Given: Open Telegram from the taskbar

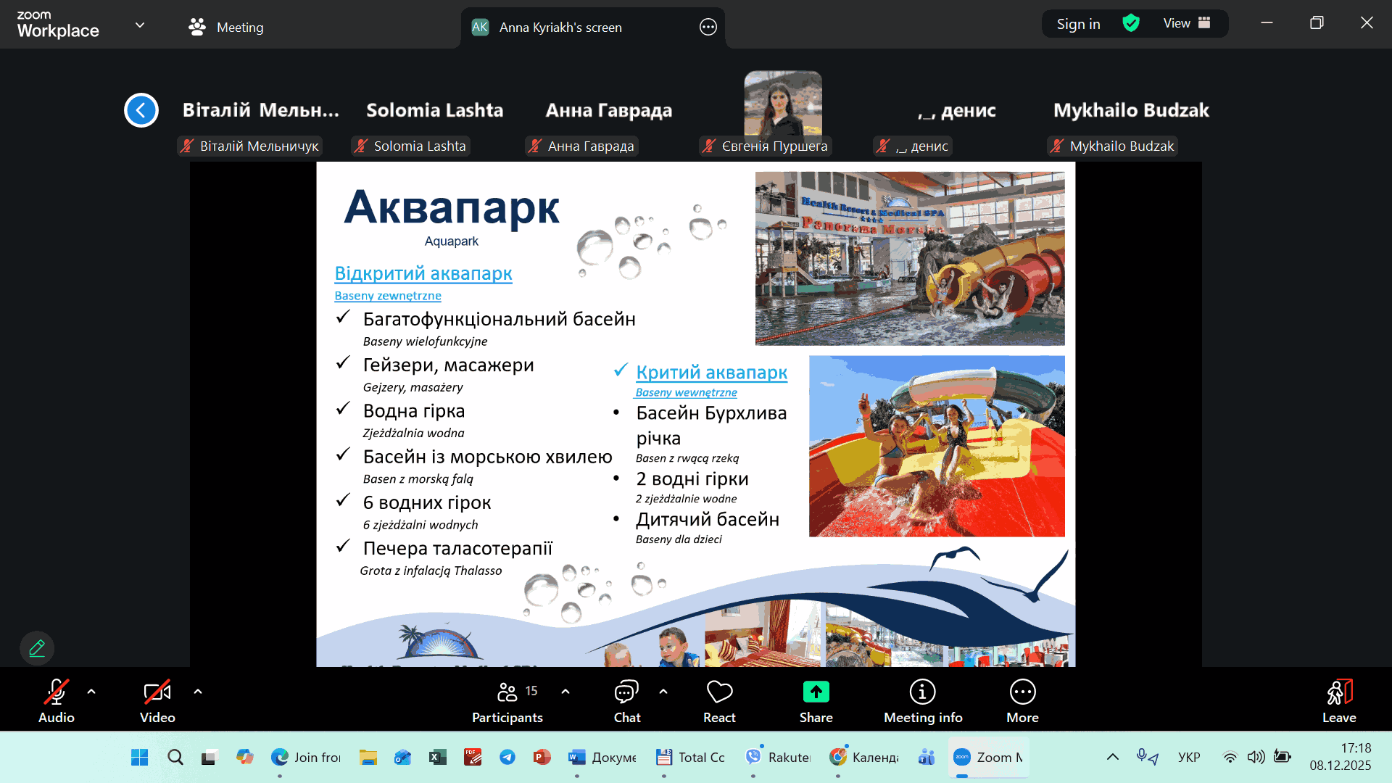Looking at the screenshot, I should click(x=507, y=757).
